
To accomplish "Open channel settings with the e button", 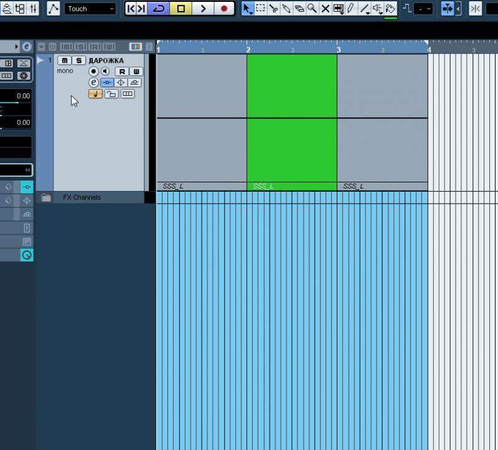I will 93,83.
